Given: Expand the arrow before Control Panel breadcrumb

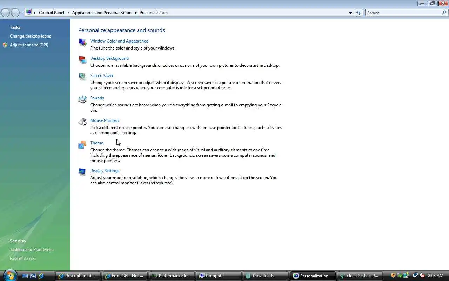Looking at the screenshot, I should [x=35, y=13].
